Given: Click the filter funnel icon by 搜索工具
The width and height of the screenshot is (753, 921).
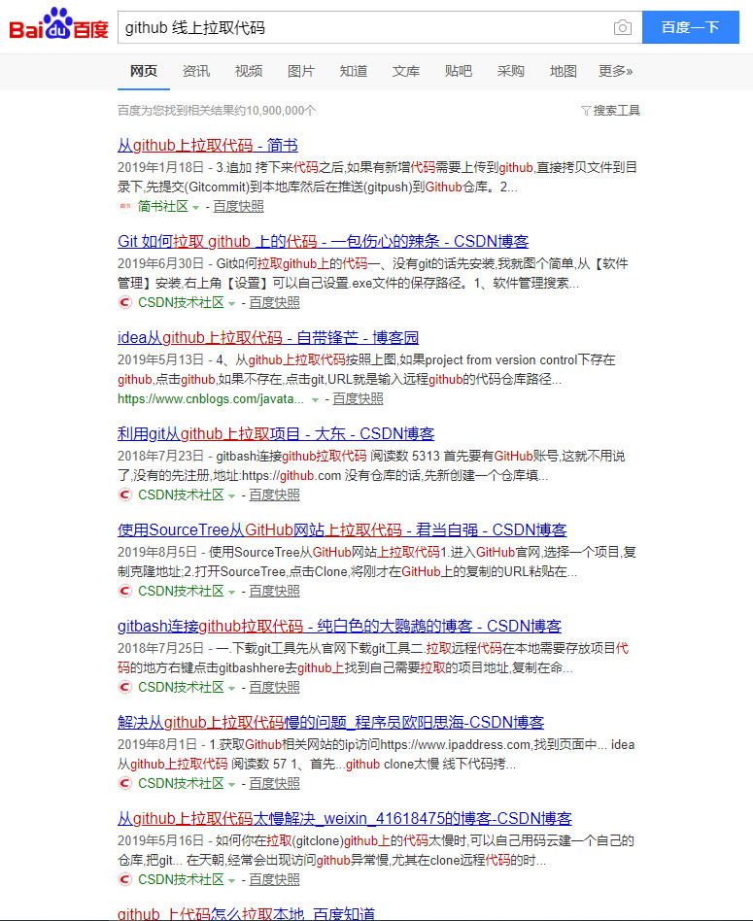Looking at the screenshot, I should (586, 111).
